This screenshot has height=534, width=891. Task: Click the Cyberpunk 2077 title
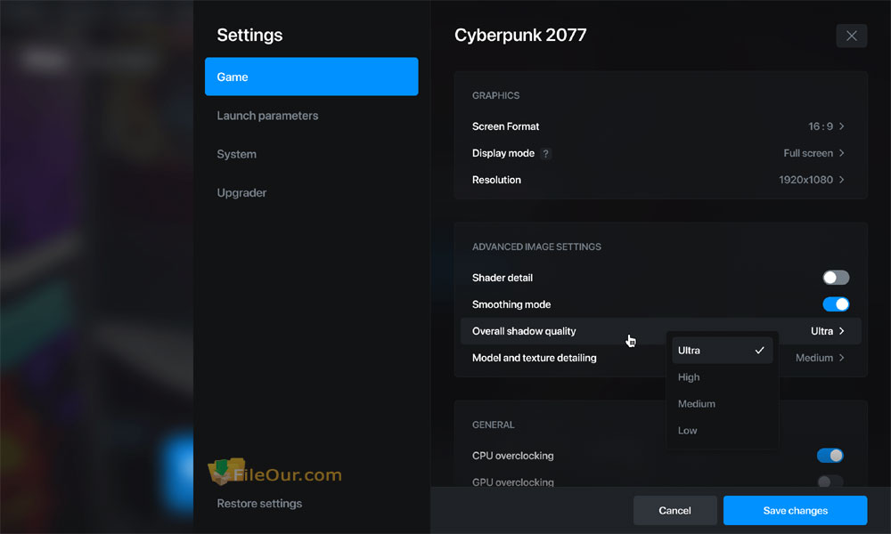click(520, 36)
